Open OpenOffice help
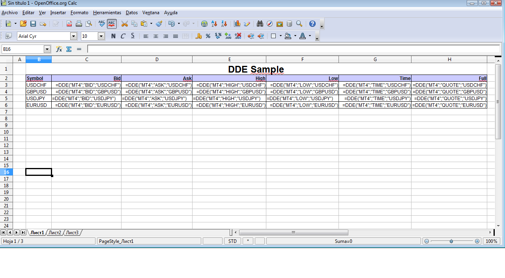 coord(312,24)
